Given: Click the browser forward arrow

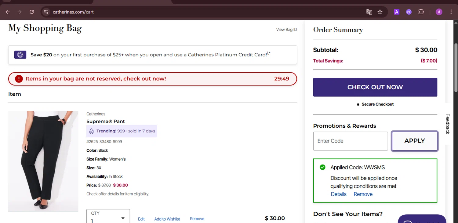Looking at the screenshot, I should [20, 12].
